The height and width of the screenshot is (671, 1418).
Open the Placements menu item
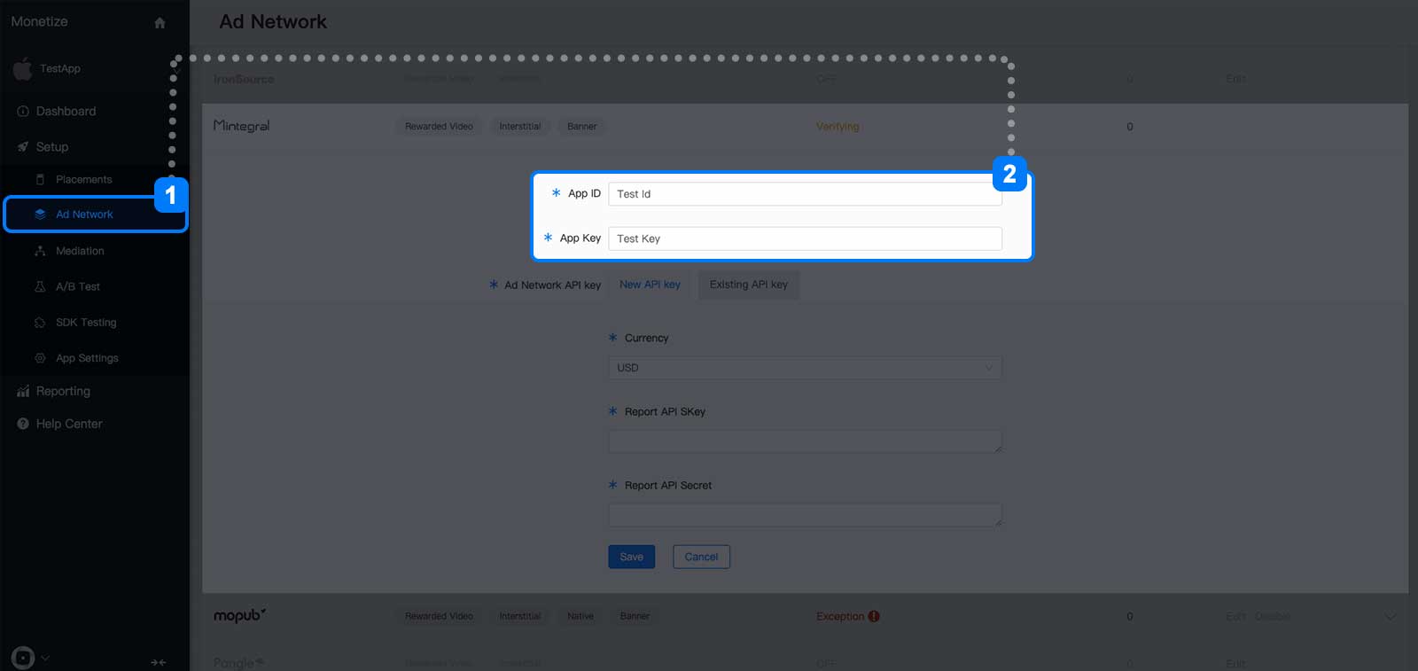(84, 180)
